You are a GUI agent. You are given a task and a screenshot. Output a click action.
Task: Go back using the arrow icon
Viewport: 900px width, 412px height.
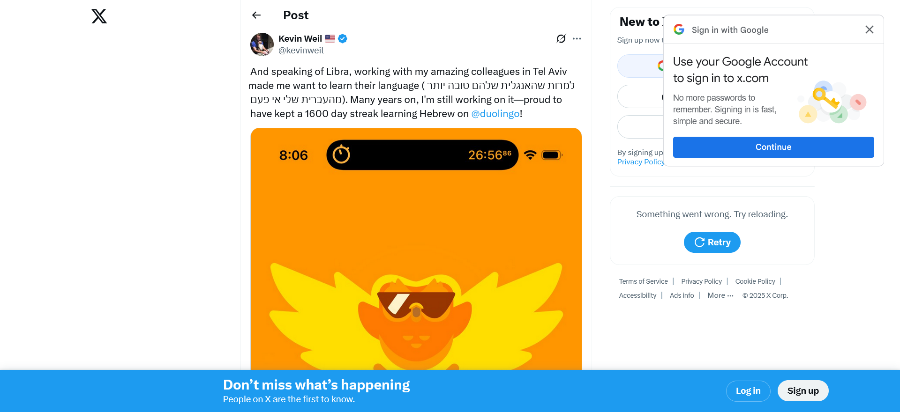[x=256, y=15]
